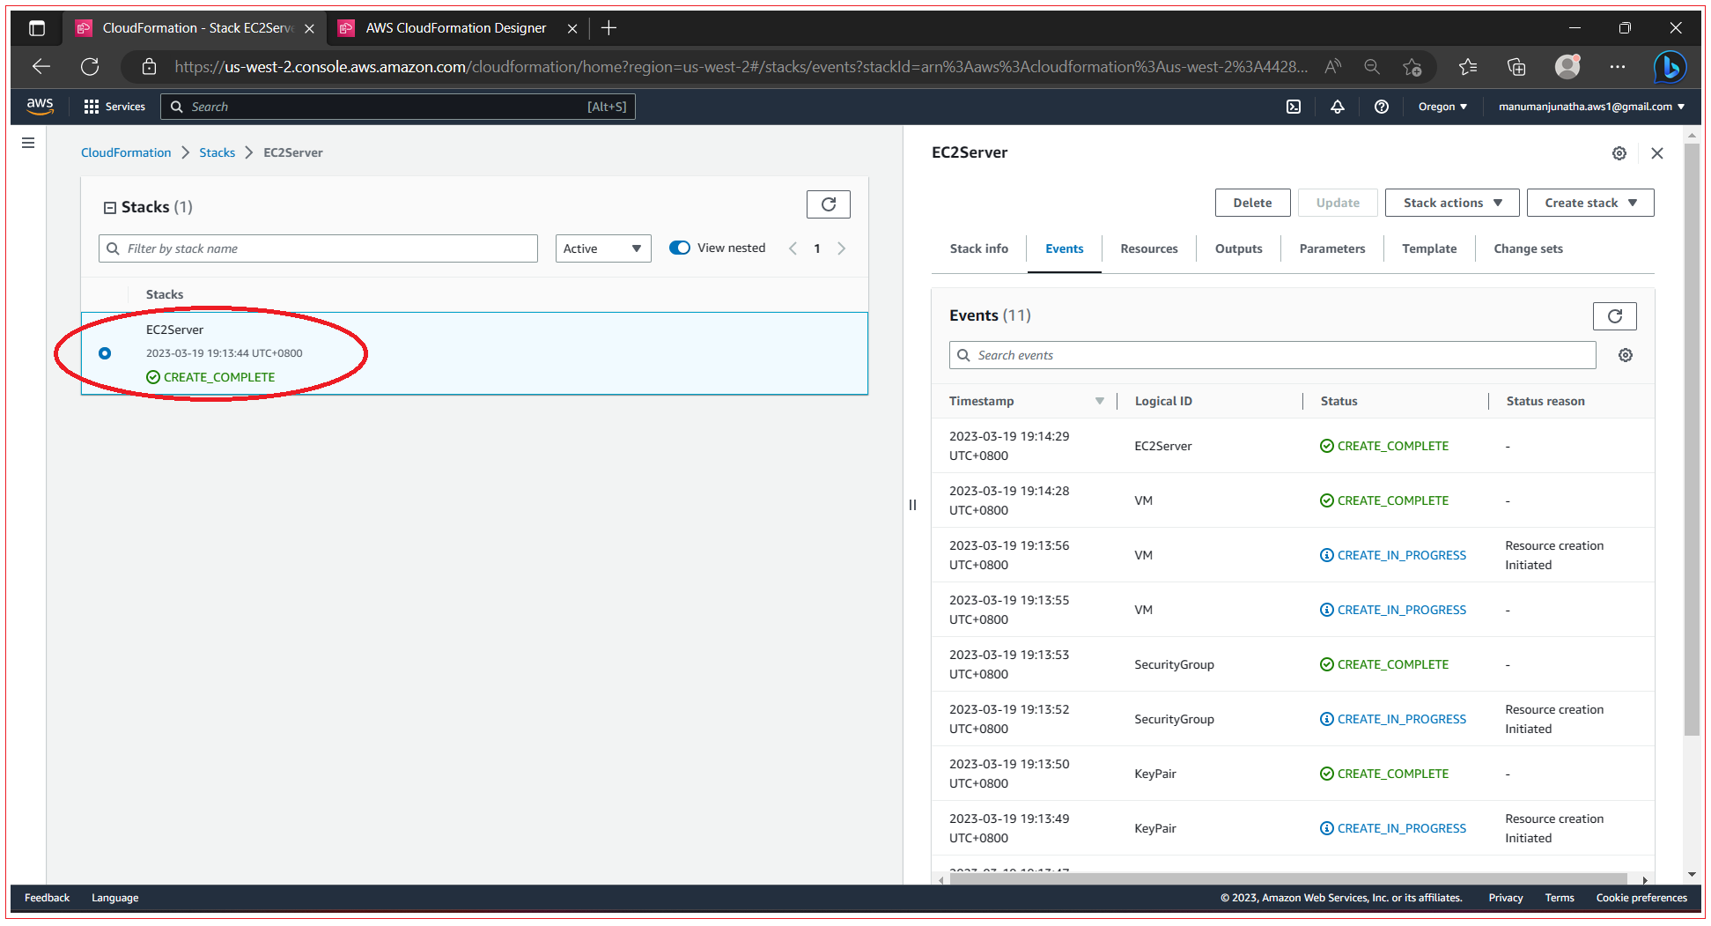Image resolution: width=1711 pixels, height=926 pixels.
Task: Open the Active stack filter dropdown
Action: (x=603, y=248)
